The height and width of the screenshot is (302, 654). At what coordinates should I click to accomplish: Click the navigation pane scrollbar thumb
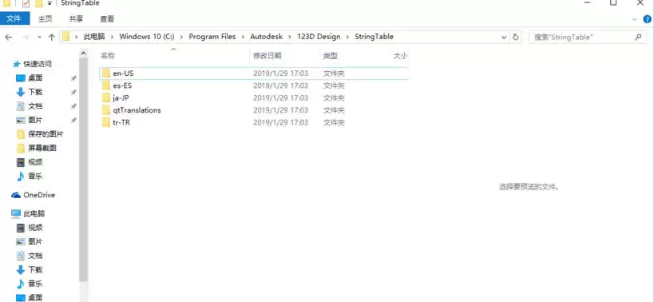(83, 169)
